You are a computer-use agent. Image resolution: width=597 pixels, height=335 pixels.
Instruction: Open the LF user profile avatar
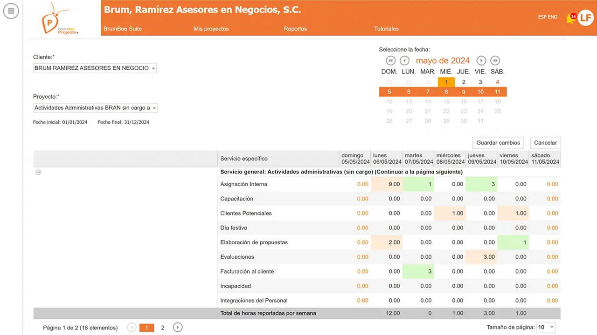[586, 18]
